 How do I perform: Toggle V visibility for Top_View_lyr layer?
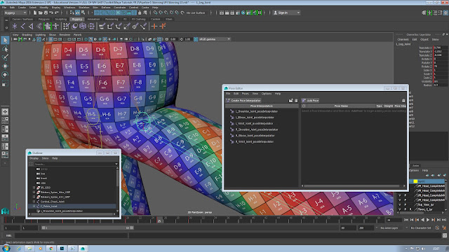400,204
